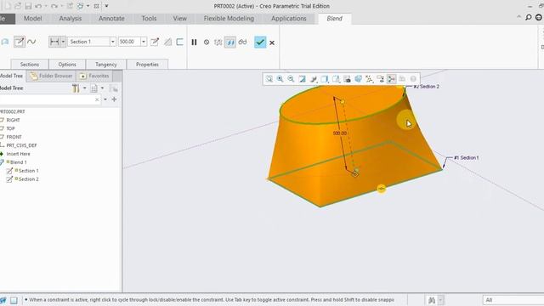Expand the 500.00 value dropdown arrow
This screenshot has width=544, height=306.
point(144,42)
